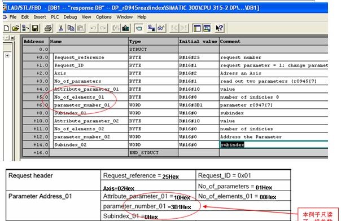Close the left side panel

click(12, 38)
